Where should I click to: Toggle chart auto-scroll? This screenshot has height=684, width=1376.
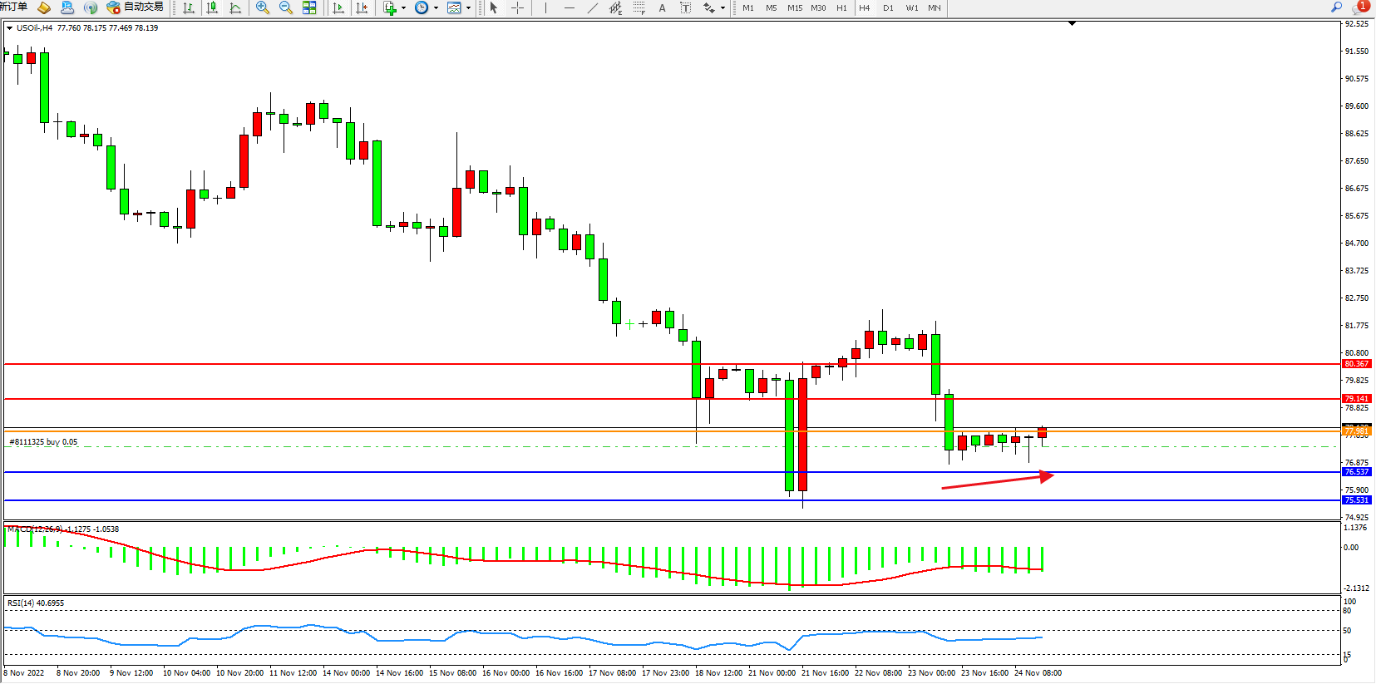(x=338, y=7)
